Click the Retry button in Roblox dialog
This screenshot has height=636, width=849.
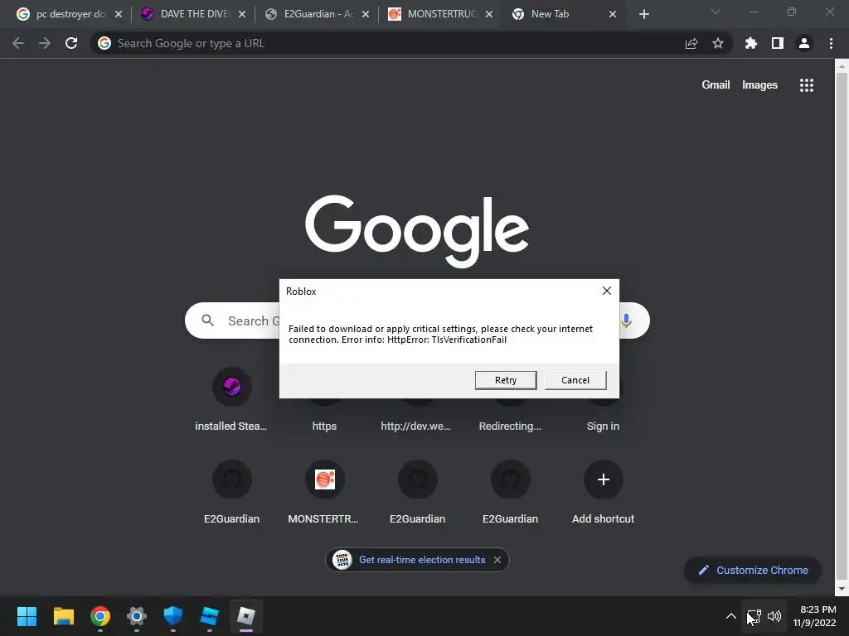point(505,380)
